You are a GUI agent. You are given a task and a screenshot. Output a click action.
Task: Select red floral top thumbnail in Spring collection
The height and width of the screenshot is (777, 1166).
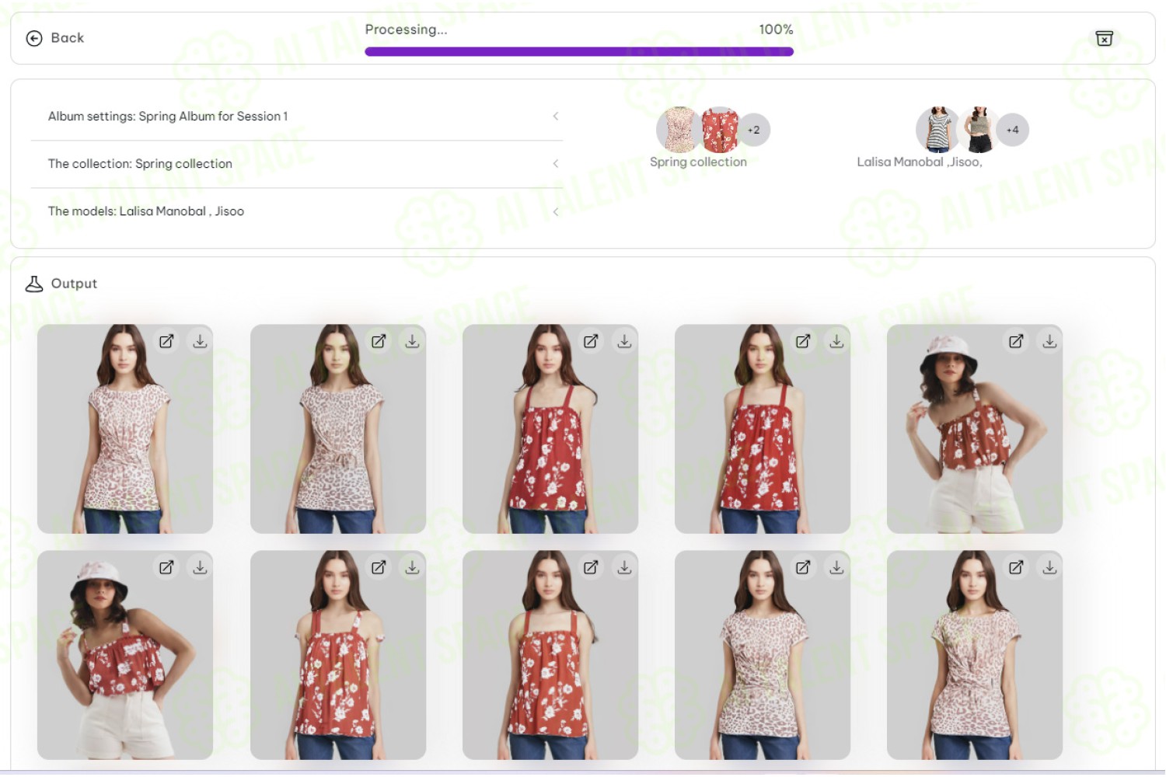point(719,130)
